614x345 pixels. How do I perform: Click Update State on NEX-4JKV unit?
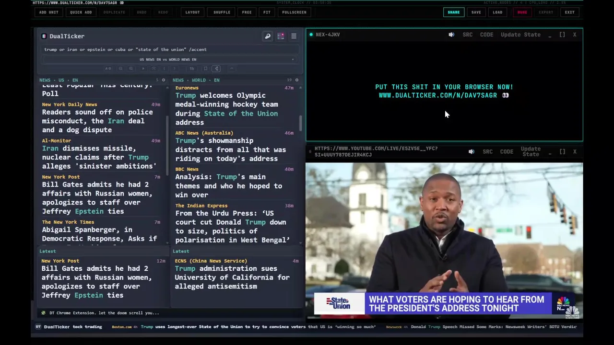(520, 34)
